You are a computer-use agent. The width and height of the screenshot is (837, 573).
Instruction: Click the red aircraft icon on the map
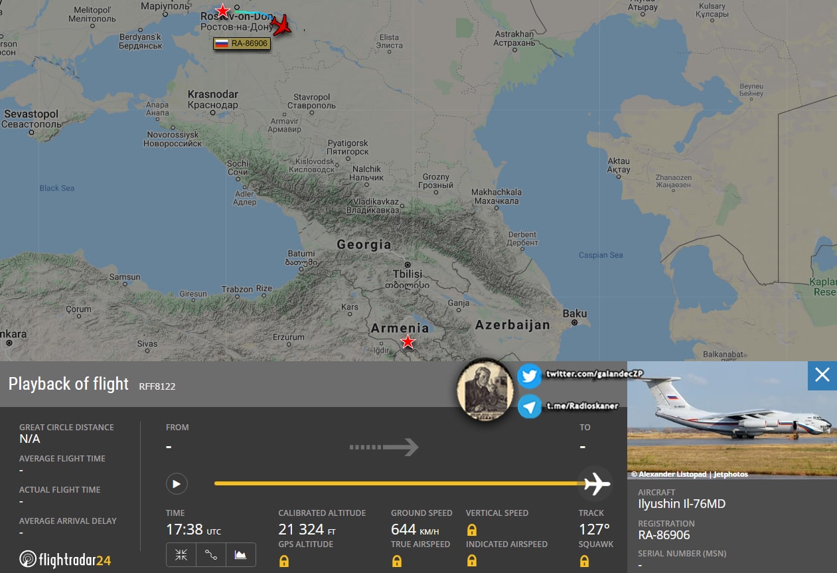[x=281, y=26]
